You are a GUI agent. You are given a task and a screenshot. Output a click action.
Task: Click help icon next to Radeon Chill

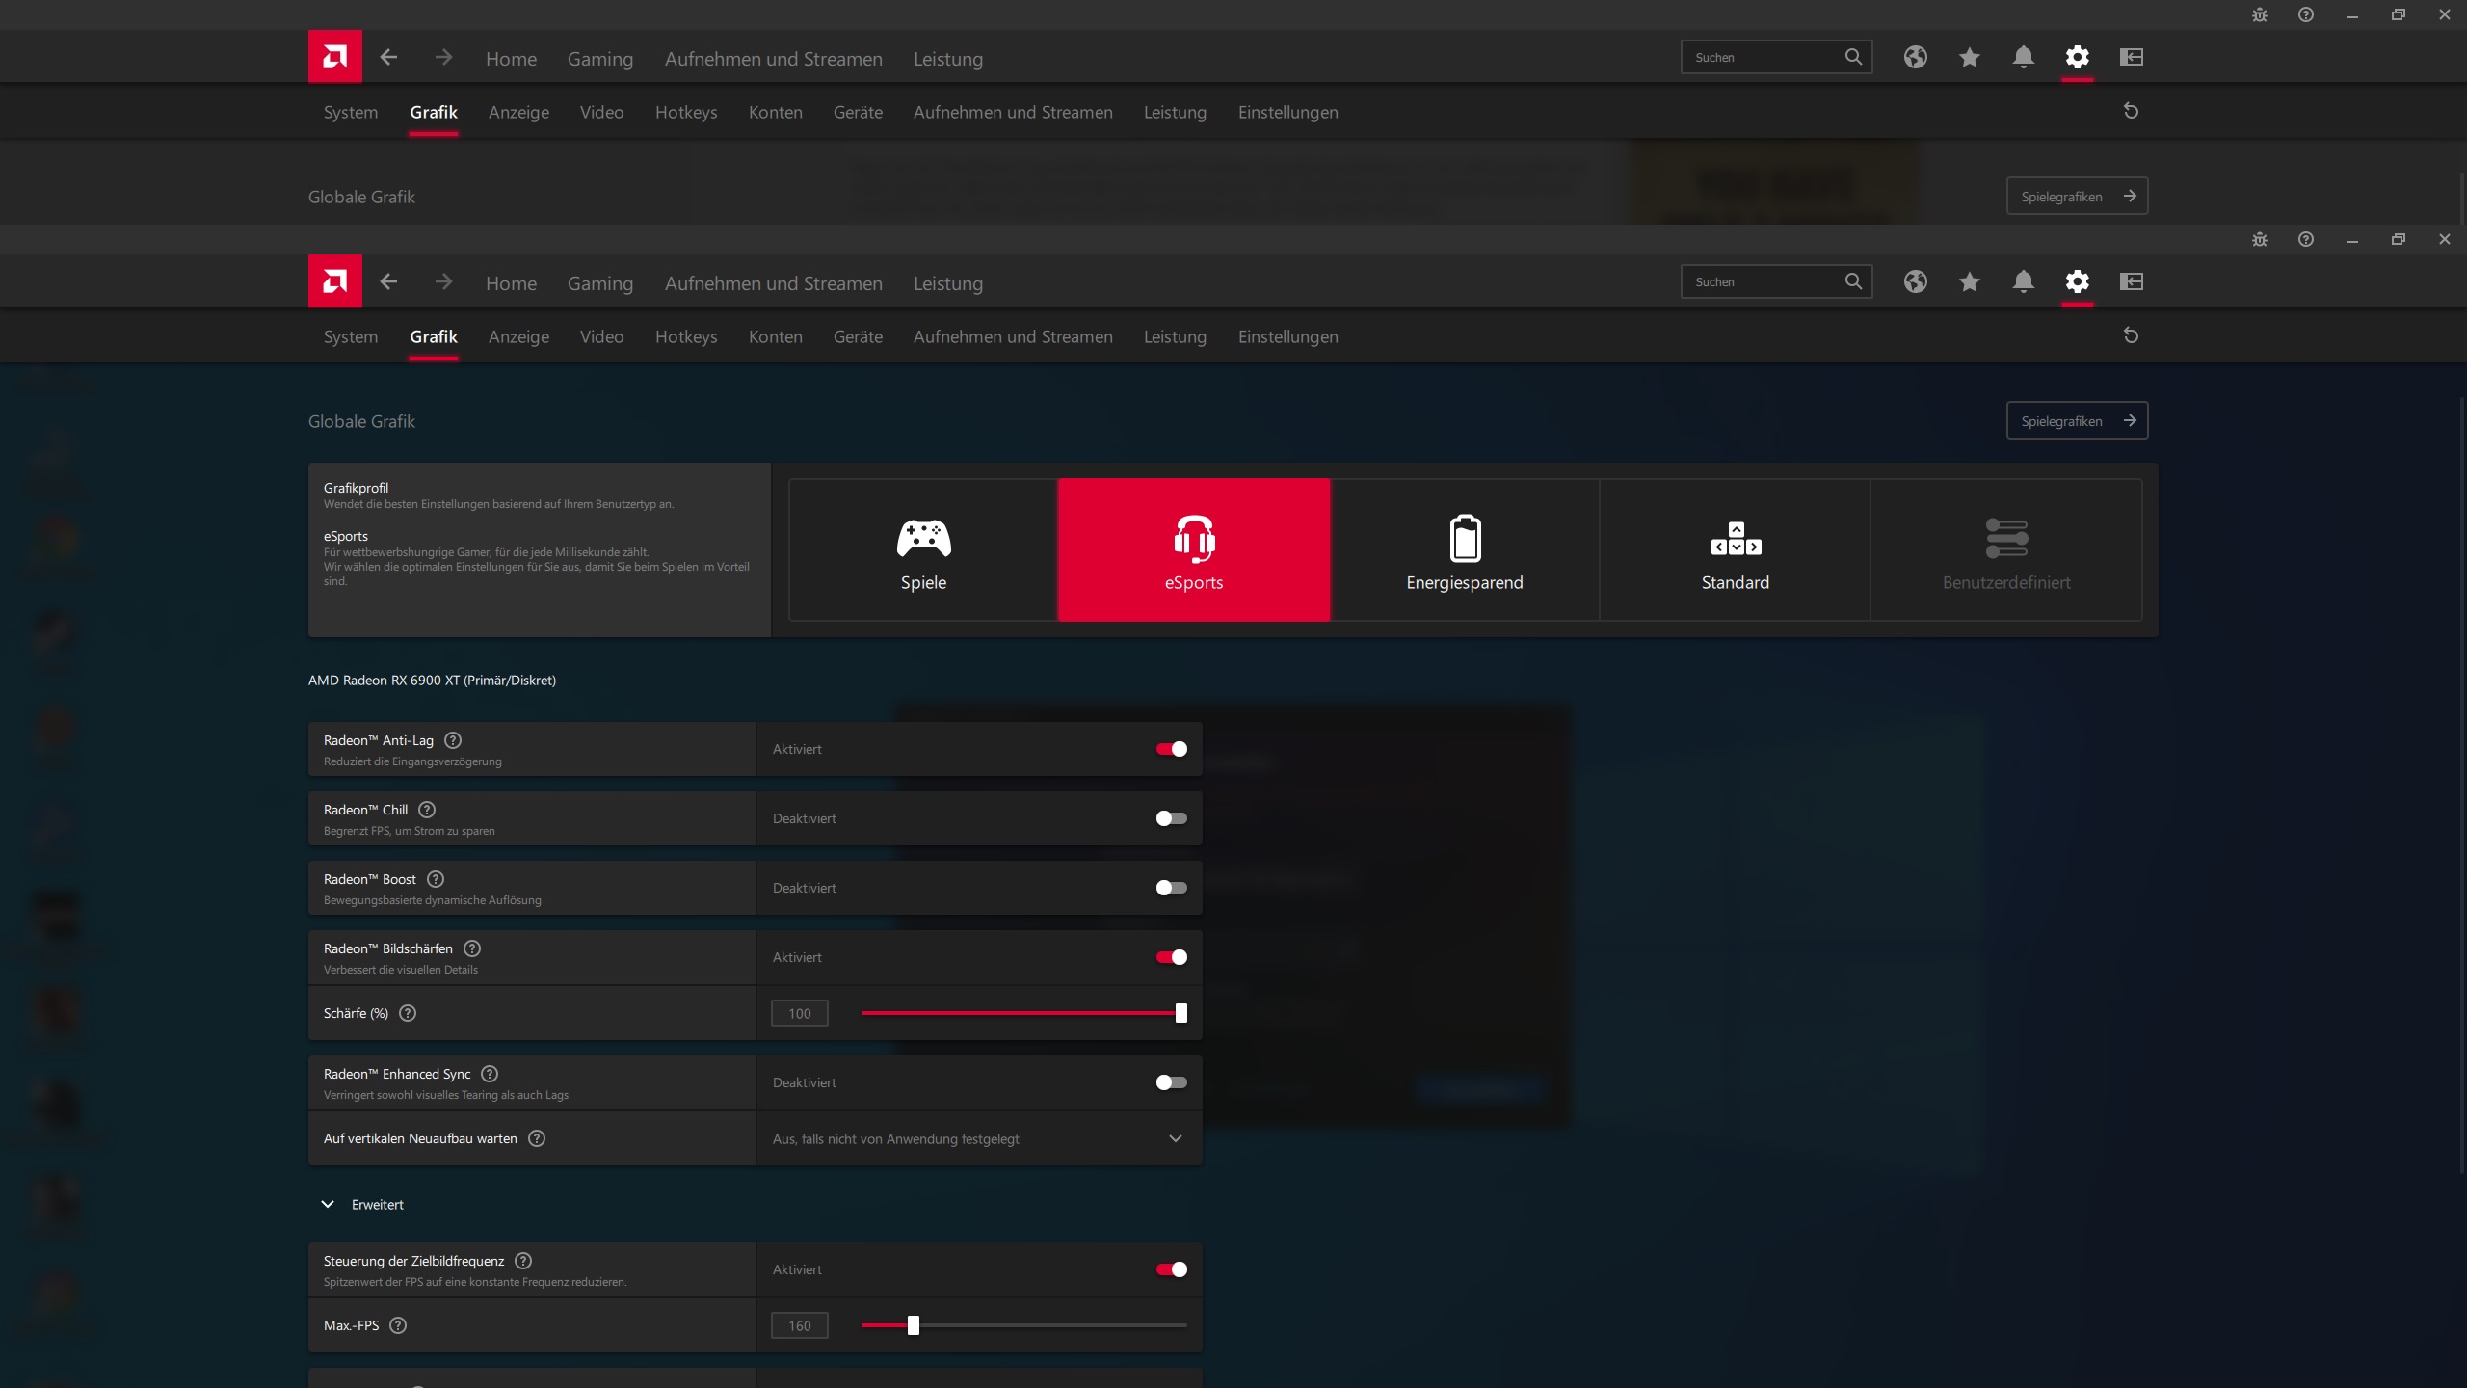click(427, 810)
